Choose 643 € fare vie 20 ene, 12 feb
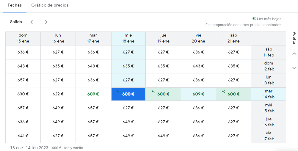The width and height of the screenshot is (298, 151). (198, 66)
